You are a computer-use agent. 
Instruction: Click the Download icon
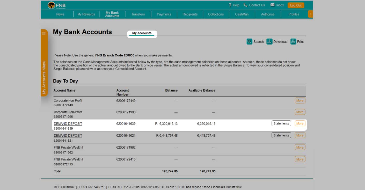pos(269,41)
